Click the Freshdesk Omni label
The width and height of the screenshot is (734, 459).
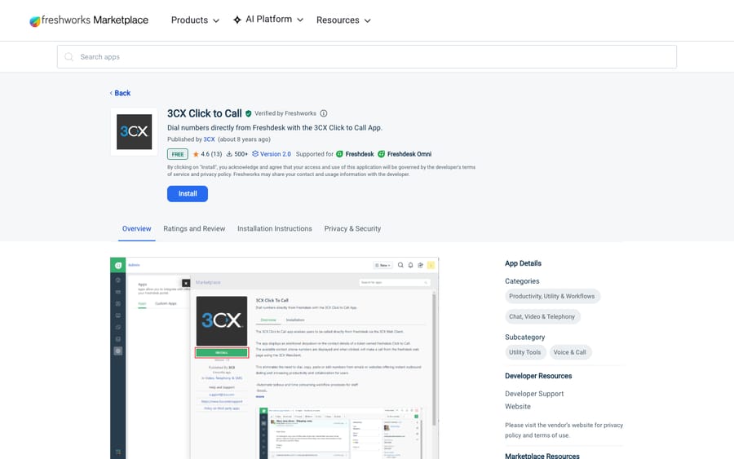(x=409, y=154)
